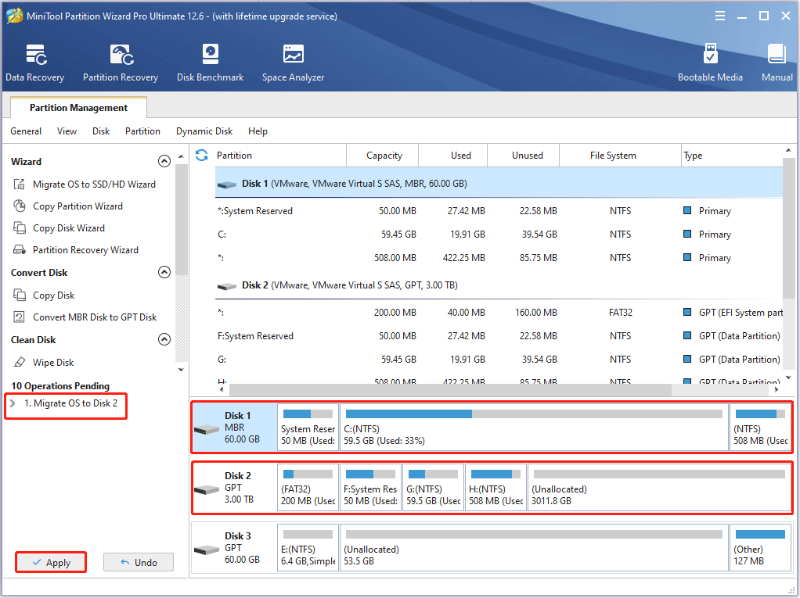Launch Partition Recovery from the toolbar

(121, 63)
